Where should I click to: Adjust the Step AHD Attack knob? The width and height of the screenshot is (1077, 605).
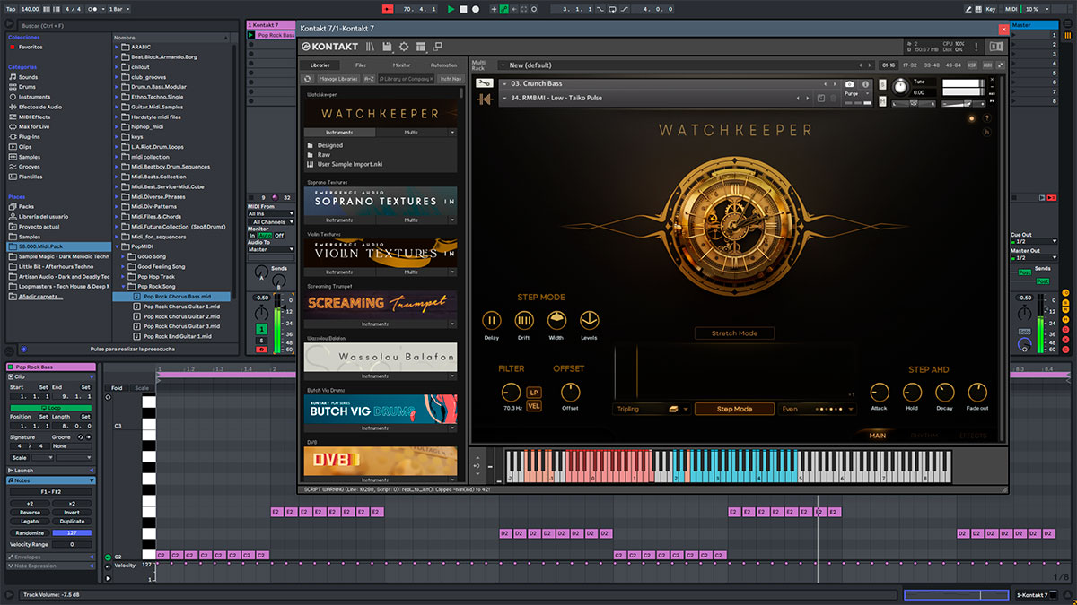880,392
